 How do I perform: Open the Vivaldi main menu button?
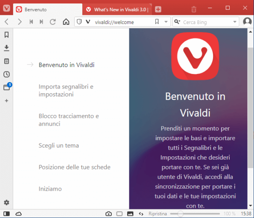pos(6,8)
